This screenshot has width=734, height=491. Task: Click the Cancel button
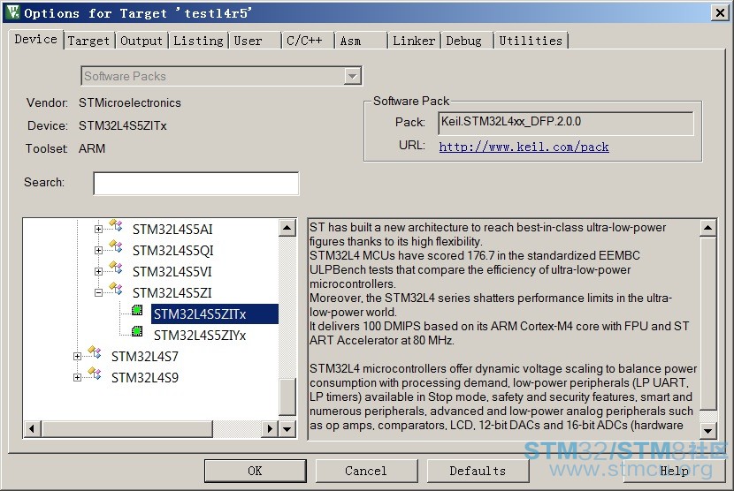click(366, 471)
